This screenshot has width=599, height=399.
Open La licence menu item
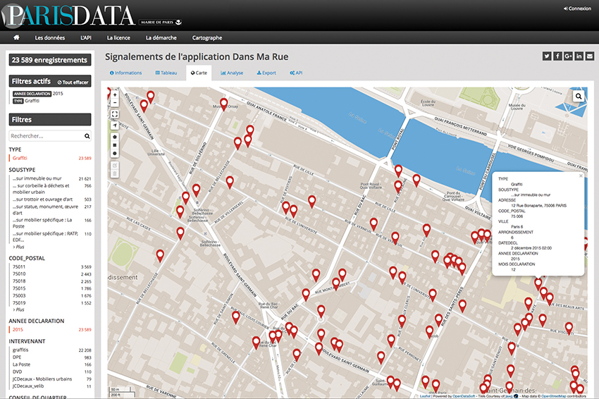click(118, 37)
